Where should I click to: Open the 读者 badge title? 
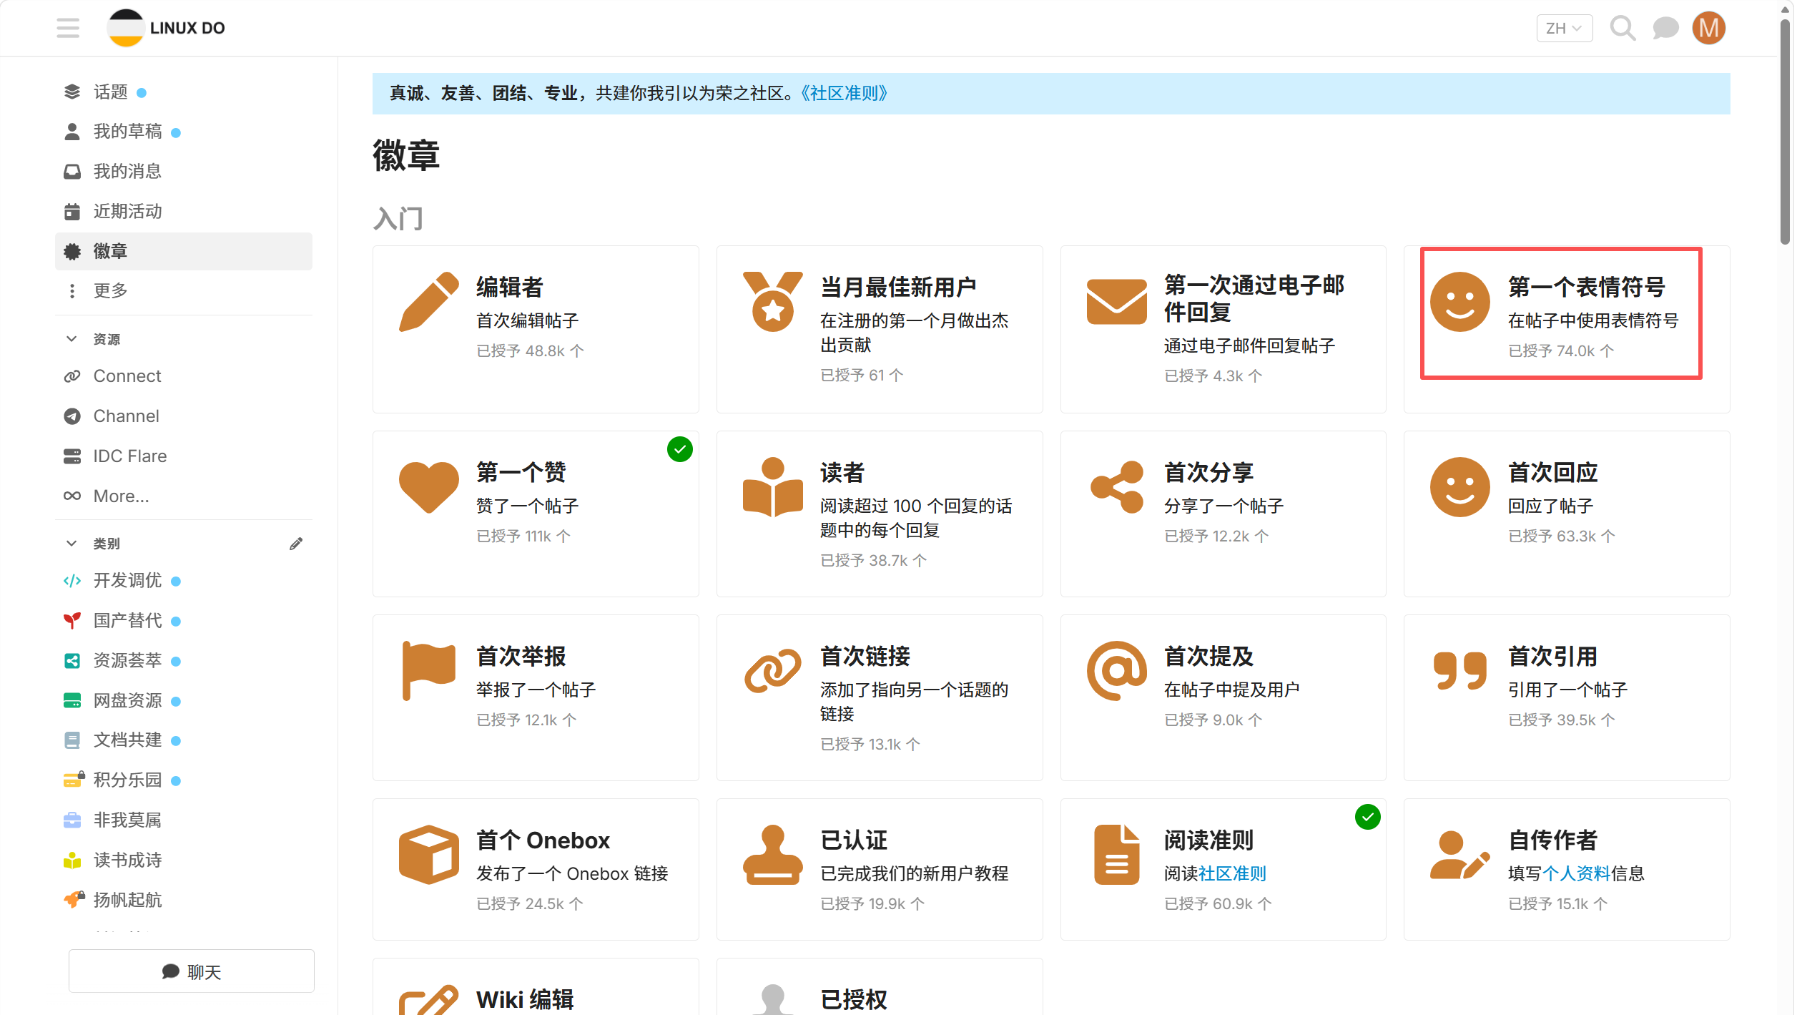(x=842, y=472)
